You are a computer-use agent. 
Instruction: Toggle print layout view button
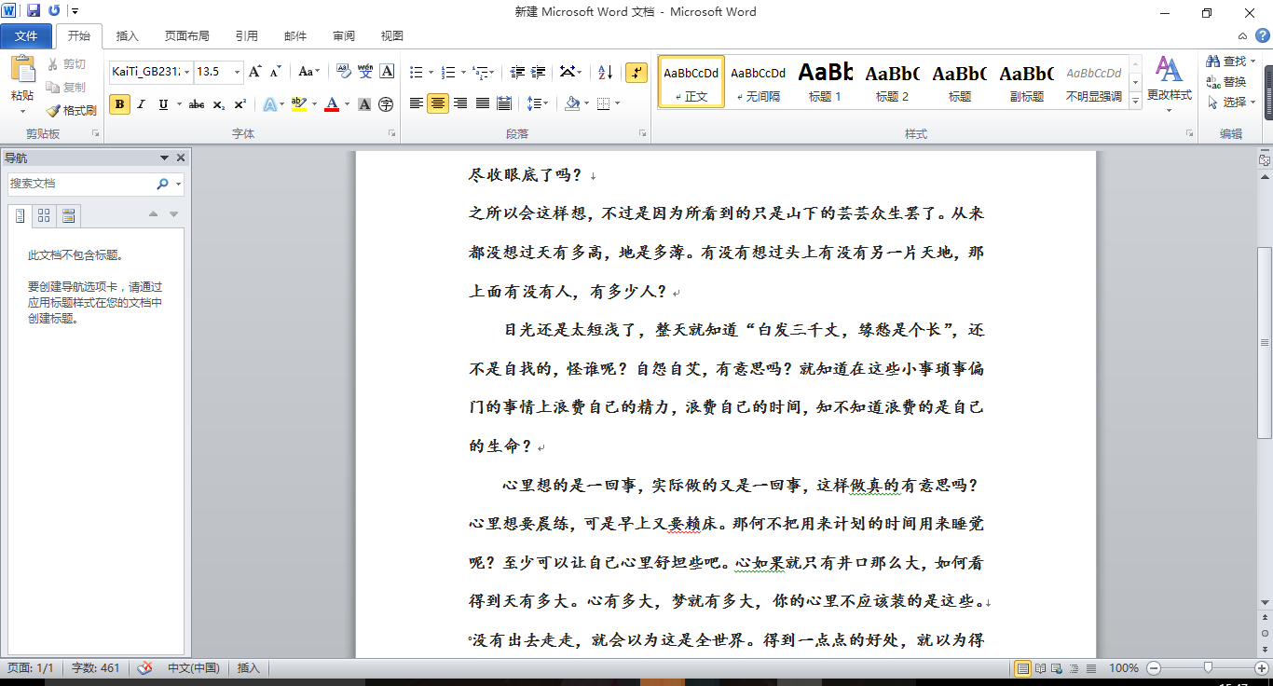click(x=1022, y=668)
